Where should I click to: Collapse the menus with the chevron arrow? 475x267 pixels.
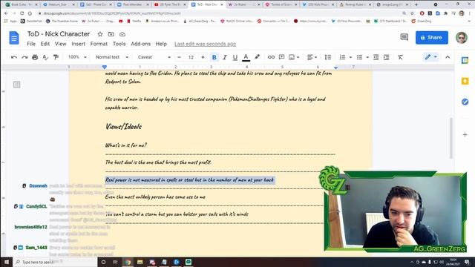point(448,57)
